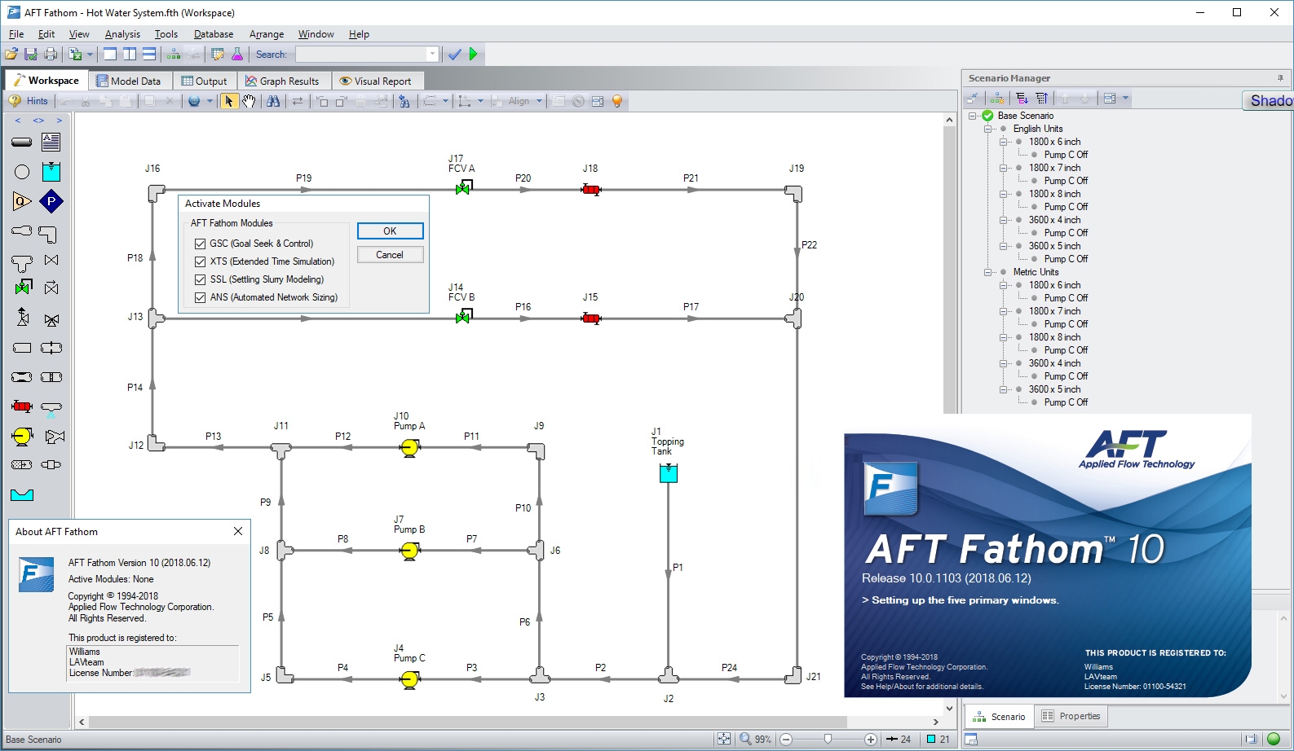Select the tee junction icon in toolbox
The width and height of the screenshot is (1294, 751).
pos(22,262)
